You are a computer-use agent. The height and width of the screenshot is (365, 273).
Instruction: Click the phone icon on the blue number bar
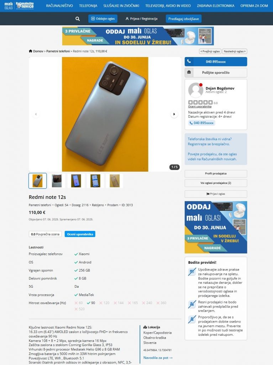[x=189, y=61]
